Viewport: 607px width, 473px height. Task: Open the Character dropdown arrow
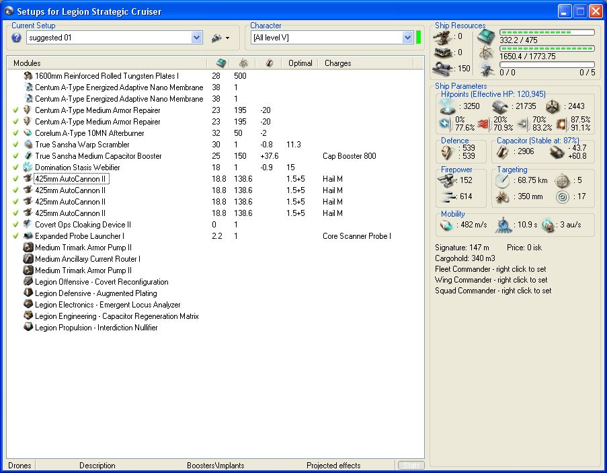(407, 38)
